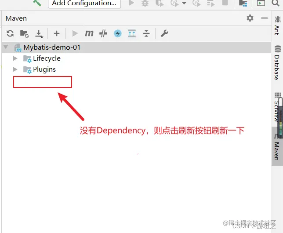Viewport: 283px width, 233px height.
Task: Click Reload All Maven Projects icon
Action: click(10, 33)
